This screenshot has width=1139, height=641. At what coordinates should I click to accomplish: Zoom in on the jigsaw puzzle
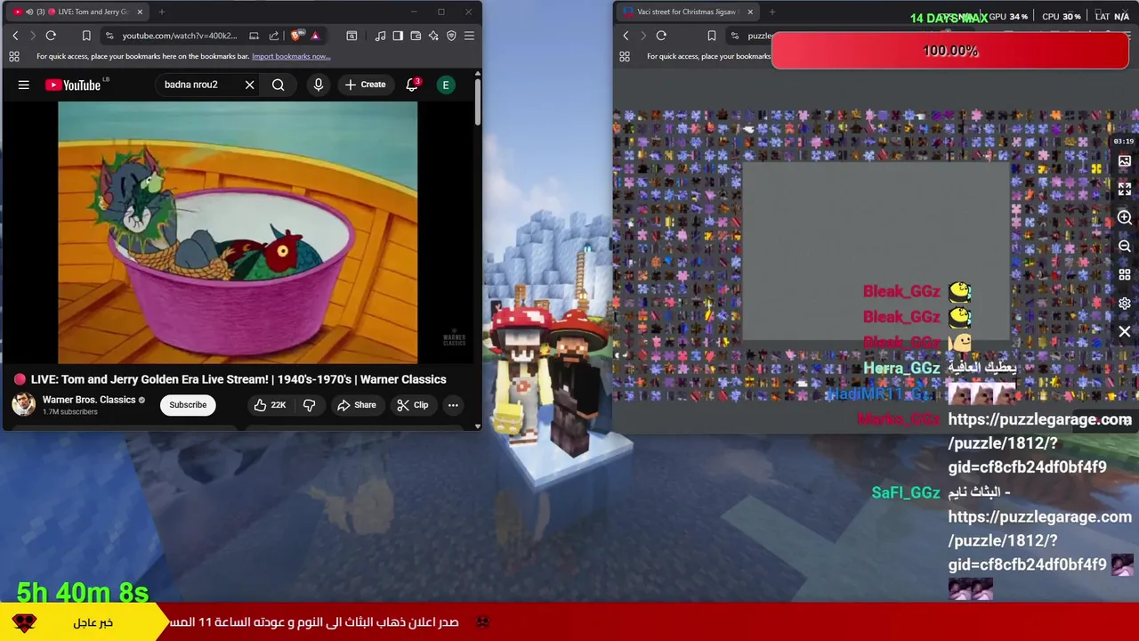[1125, 218]
